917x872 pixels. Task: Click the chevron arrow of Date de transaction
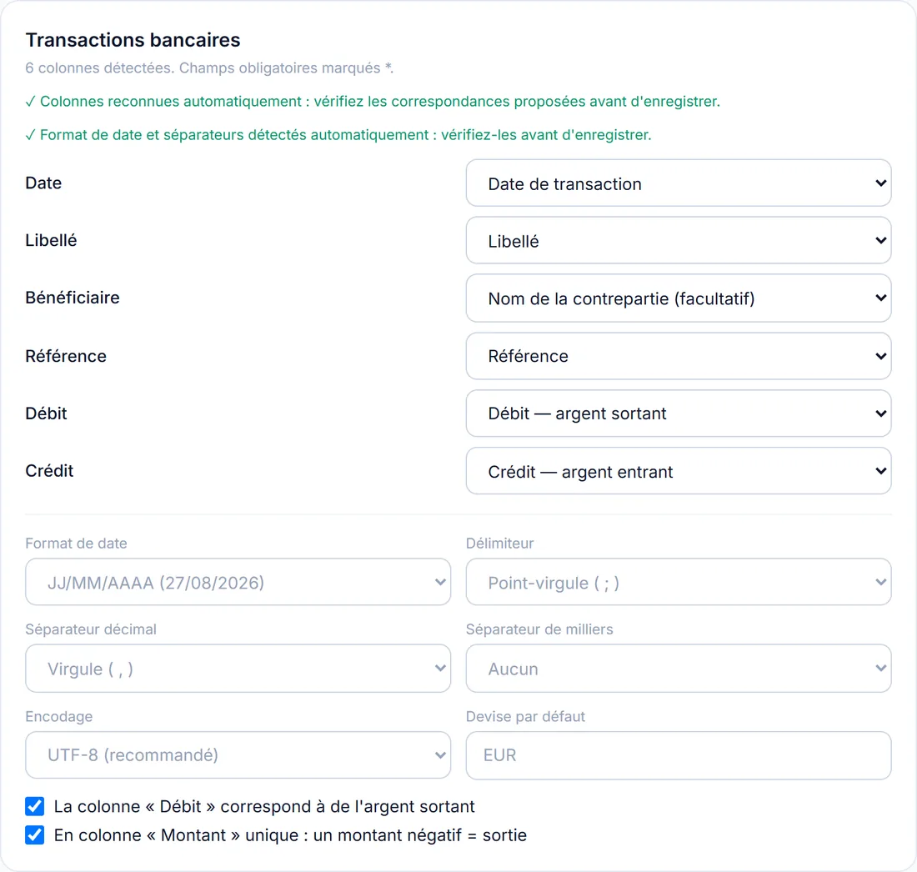pos(880,183)
